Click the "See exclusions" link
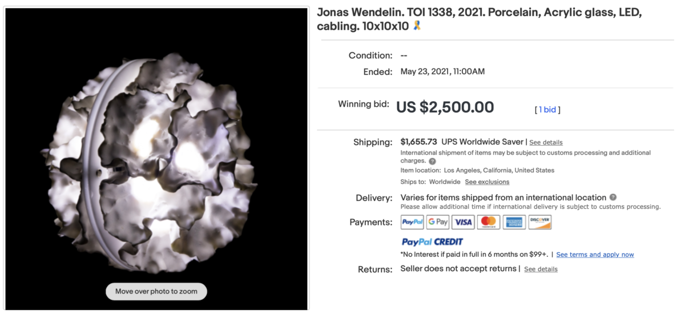Viewport: 685px width, 314px height. pyautogui.click(x=487, y=182)
